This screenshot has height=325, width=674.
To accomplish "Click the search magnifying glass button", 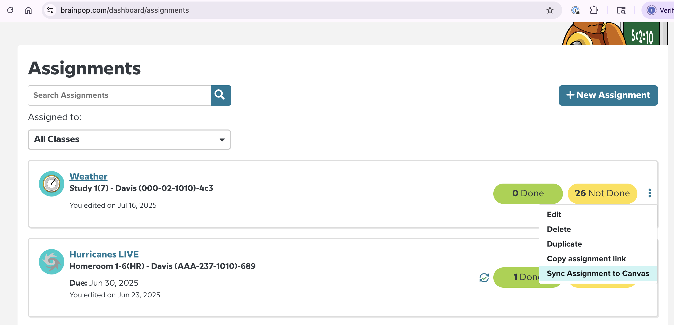I will point(220,95).
